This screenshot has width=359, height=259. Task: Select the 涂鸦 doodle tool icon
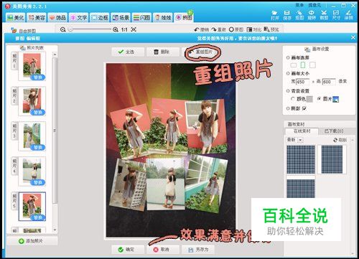(348, 15)
